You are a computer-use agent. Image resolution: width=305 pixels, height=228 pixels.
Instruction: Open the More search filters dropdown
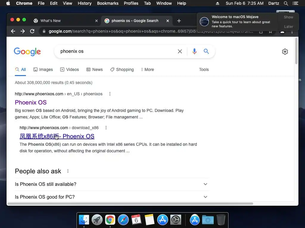(x=147, y=69)
